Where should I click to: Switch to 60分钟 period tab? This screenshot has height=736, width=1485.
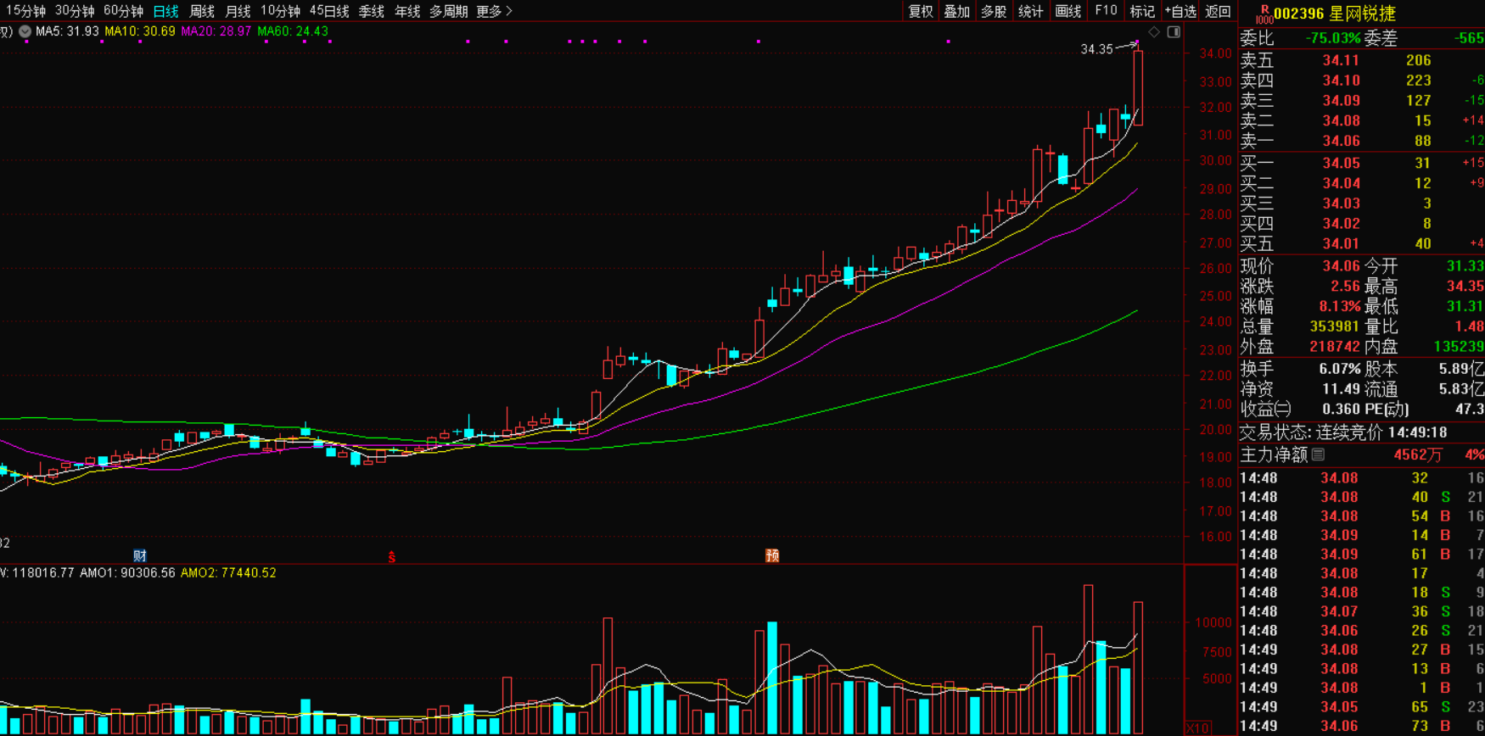(123, 11)
